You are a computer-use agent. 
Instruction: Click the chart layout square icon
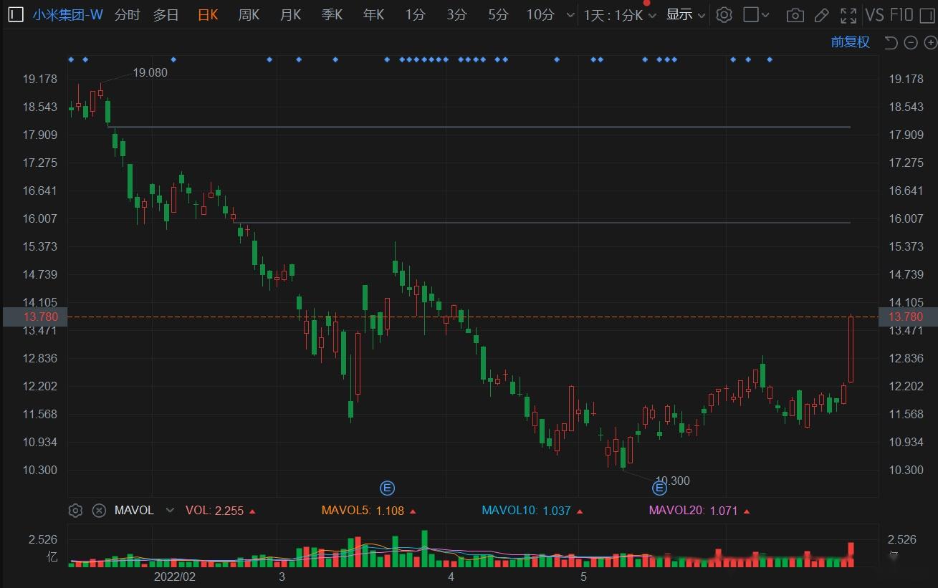click(x=751, y=14)
